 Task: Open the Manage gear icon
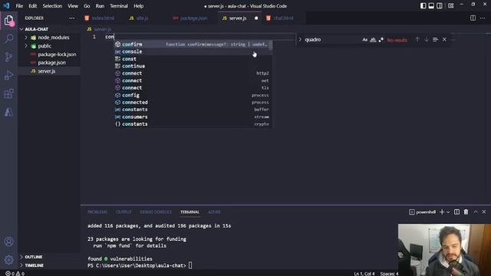click(x=8, y=259)
